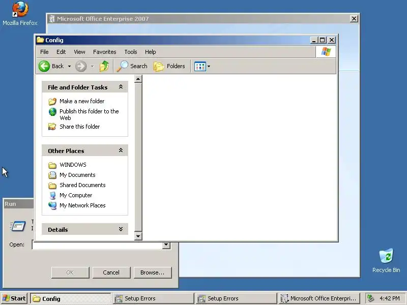Image resolution: width=407 pixels, height=305 pixels.
Task: Close the Config window
Action: tap(332, 40)
